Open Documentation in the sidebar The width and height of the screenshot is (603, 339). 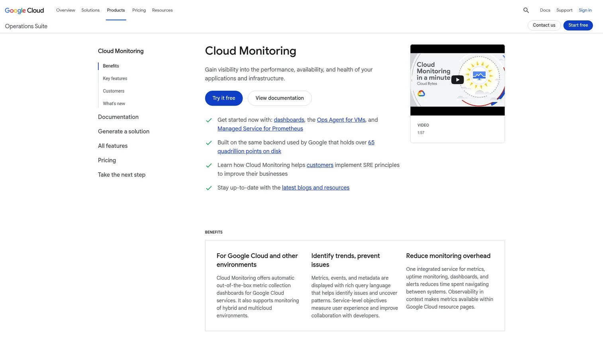pyautogui.click(x=118, y=117)
